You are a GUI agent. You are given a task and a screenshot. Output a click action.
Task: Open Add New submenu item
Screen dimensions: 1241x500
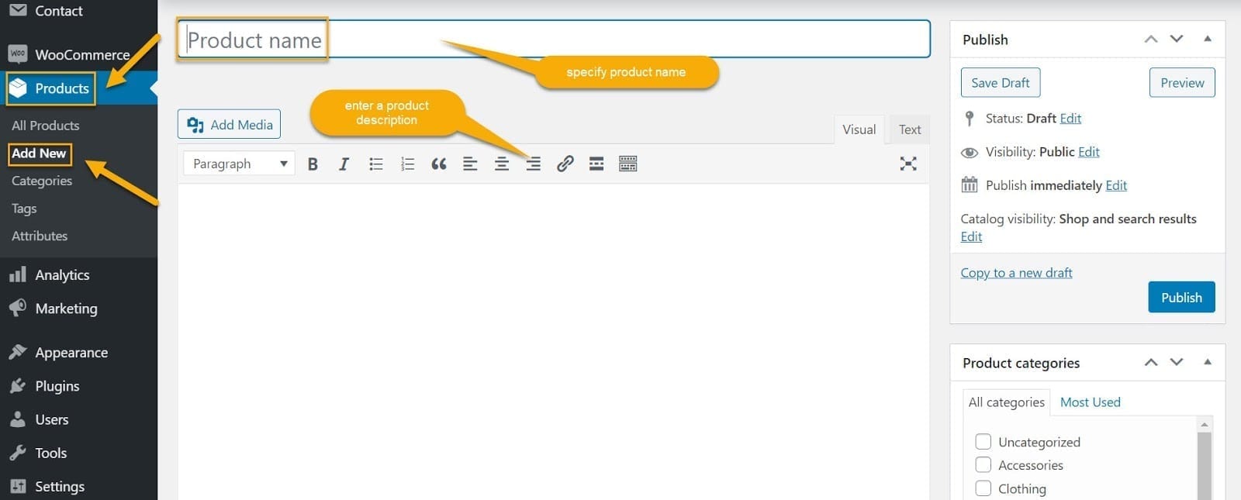[39, 153]
